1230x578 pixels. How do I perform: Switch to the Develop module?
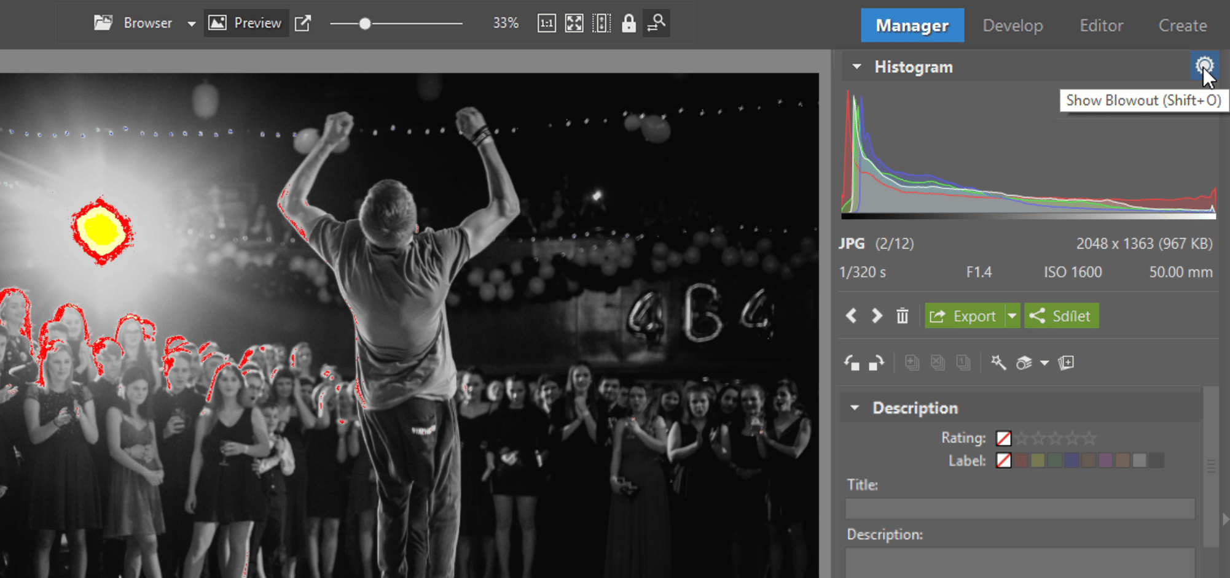tap(1013, 25)
